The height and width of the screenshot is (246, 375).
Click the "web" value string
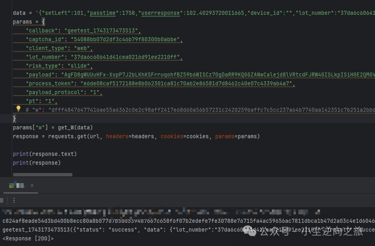pyautogui.click(x=82, y=48)
